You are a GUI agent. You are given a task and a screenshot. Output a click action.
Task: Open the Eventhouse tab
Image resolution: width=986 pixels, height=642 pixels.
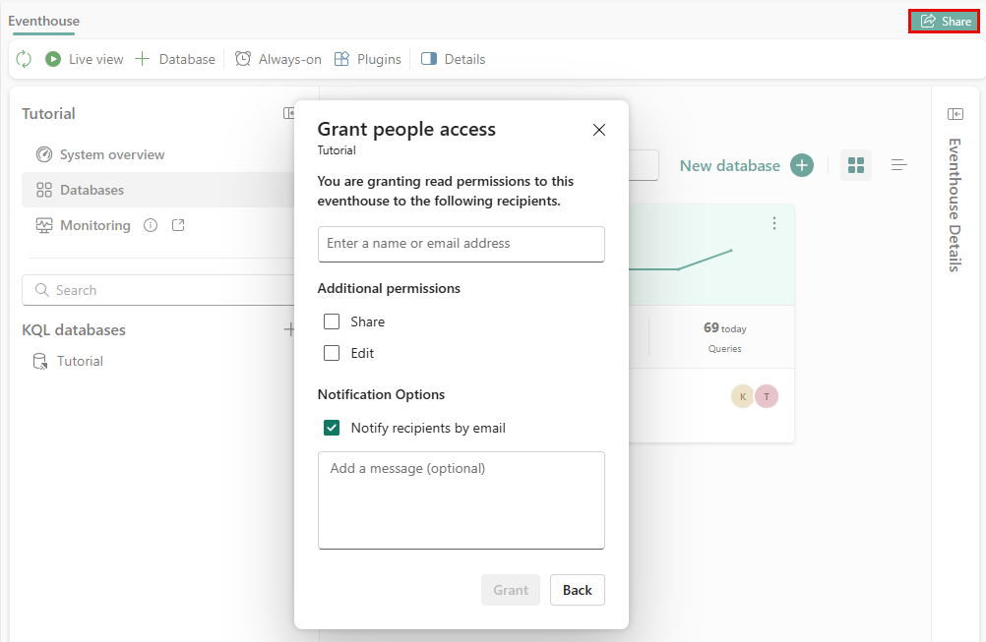click(44, 21)
